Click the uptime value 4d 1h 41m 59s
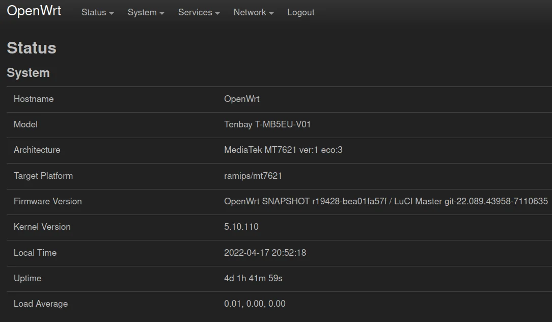 click(253, 278)
